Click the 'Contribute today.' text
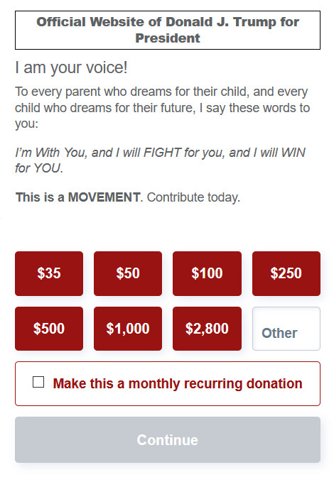This screenshot has width=334, height=482. coord(193,197)
